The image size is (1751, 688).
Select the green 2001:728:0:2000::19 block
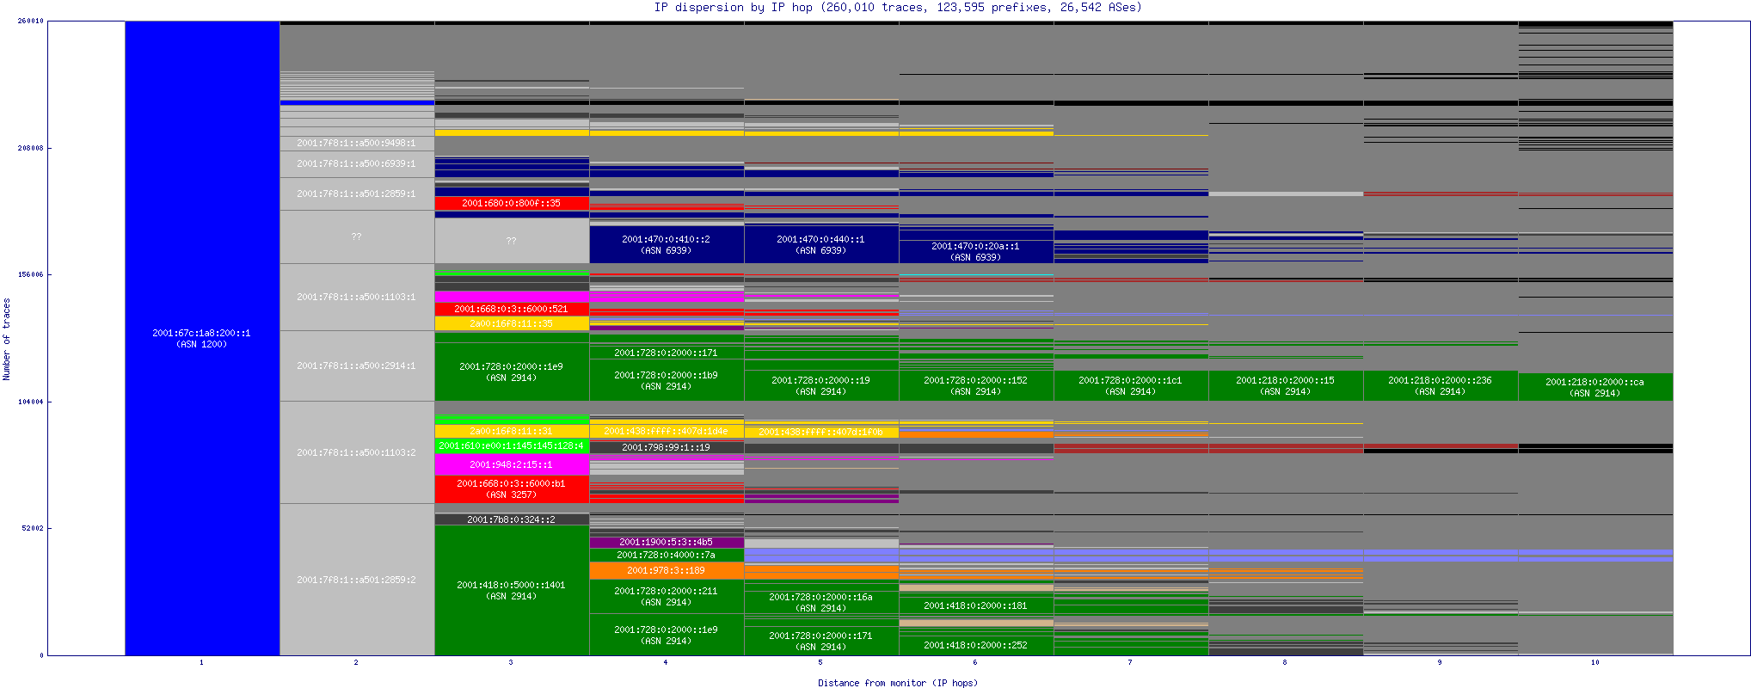pos(821,385)
